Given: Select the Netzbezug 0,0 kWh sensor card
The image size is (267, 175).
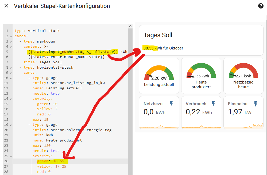Looking at the screenshot, I should click(159, 112).
